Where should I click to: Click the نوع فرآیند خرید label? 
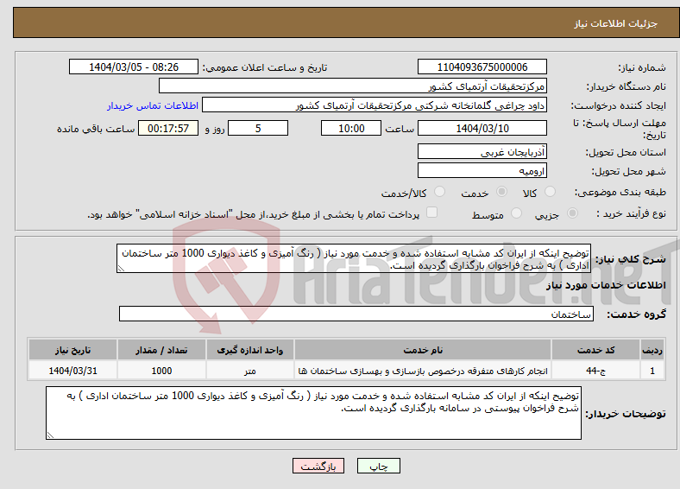coord(631,213)
